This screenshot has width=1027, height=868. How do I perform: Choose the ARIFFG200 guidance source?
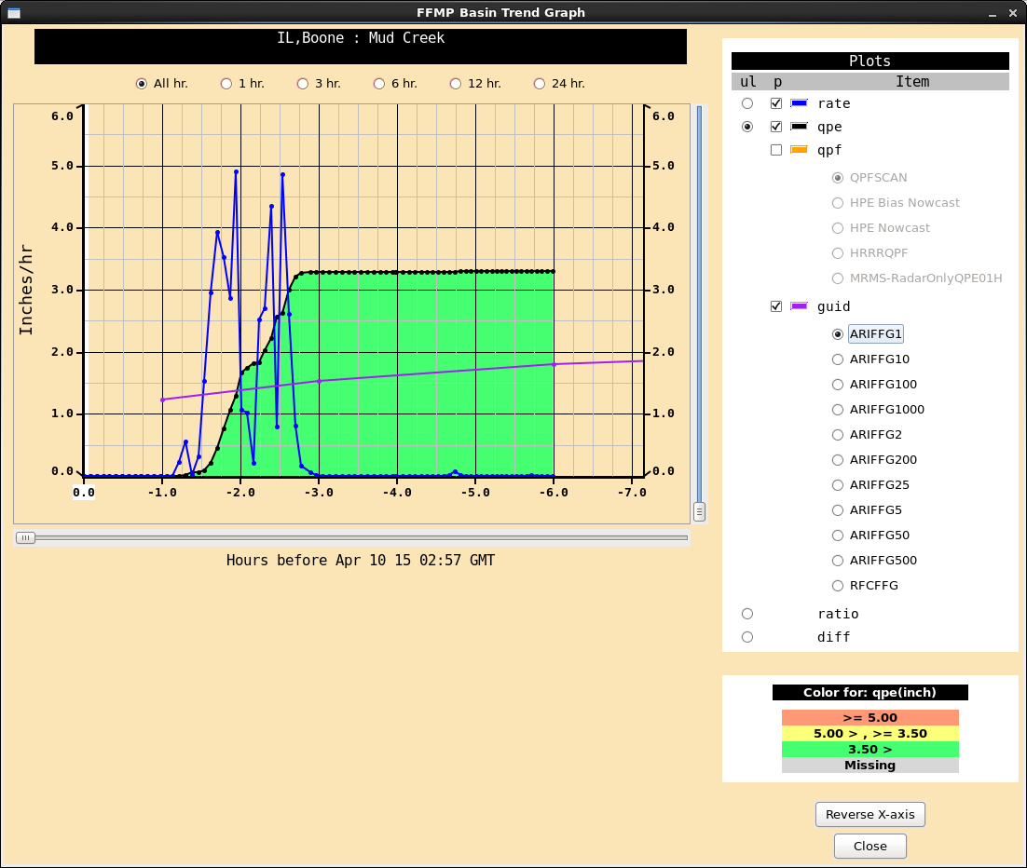pyautogui.click(x=874, y=460)
